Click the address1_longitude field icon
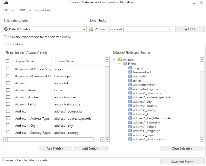Screen dimensions: 206x166 130,131
